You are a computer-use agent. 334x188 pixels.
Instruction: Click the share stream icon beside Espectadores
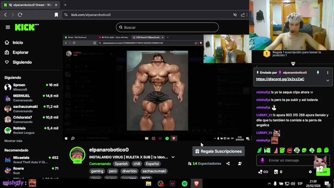coord(228,163)
